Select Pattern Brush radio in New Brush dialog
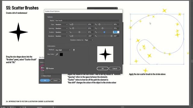193x108 pixels. point(42,76)
